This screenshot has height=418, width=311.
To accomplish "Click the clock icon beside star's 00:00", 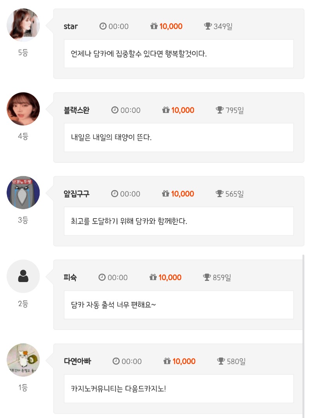I will click(103, 26).
